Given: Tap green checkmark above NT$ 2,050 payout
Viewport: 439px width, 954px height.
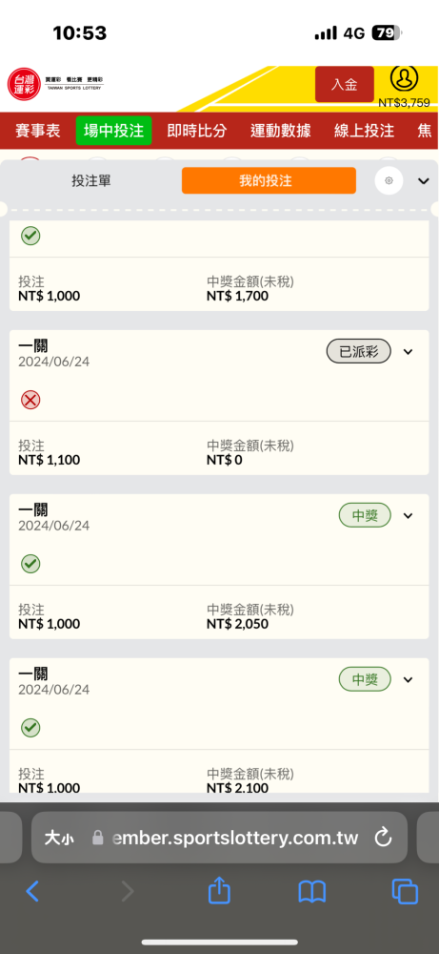Looking at the screenshot, I should pos(30,564).
